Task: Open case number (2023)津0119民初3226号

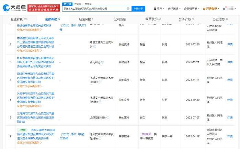Action: pos(72,136)
